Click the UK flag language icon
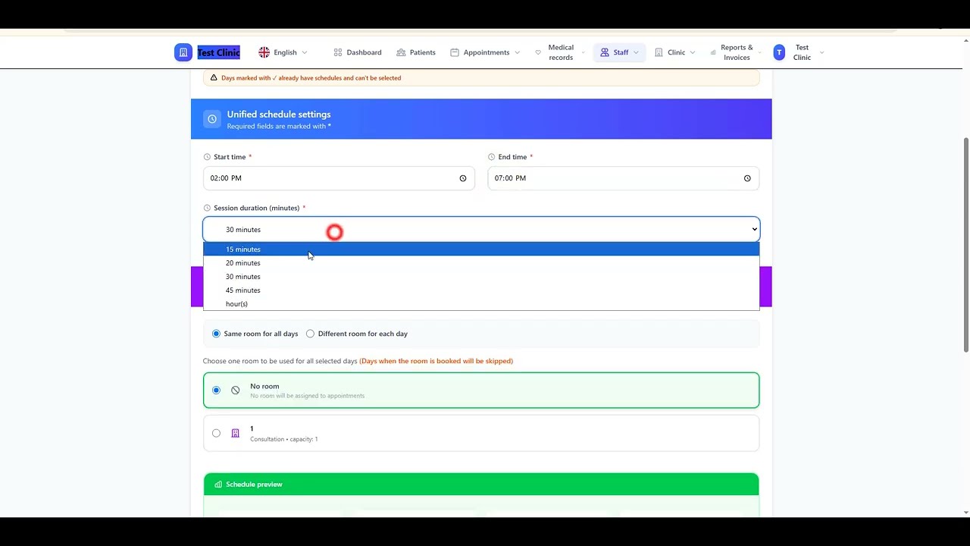This screenshot has width=970, height=546. point(264,52)
